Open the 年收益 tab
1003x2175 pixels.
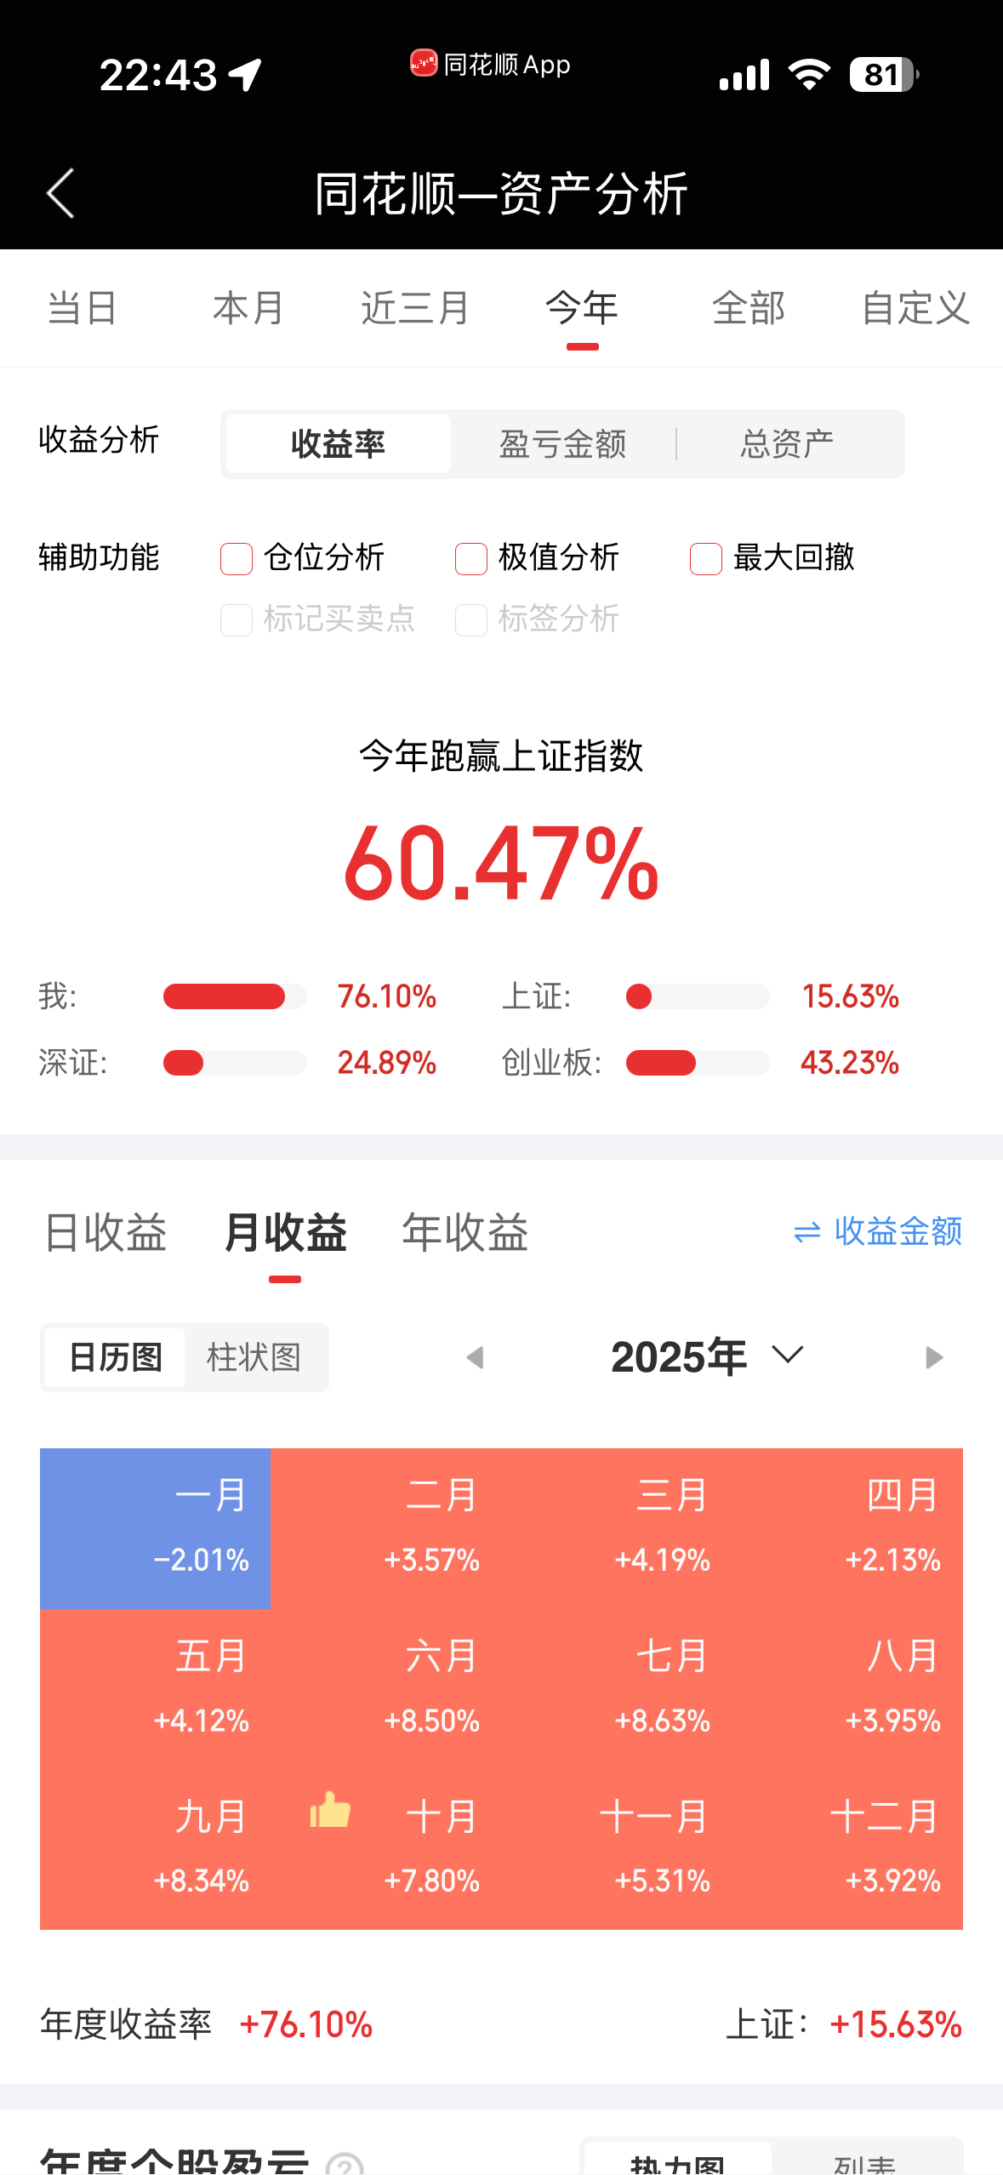(x=464, y=1232)
